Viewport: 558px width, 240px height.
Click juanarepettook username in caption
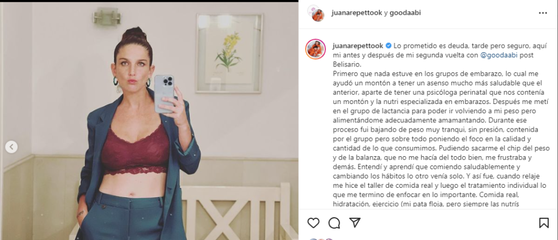tap(357, 46)
